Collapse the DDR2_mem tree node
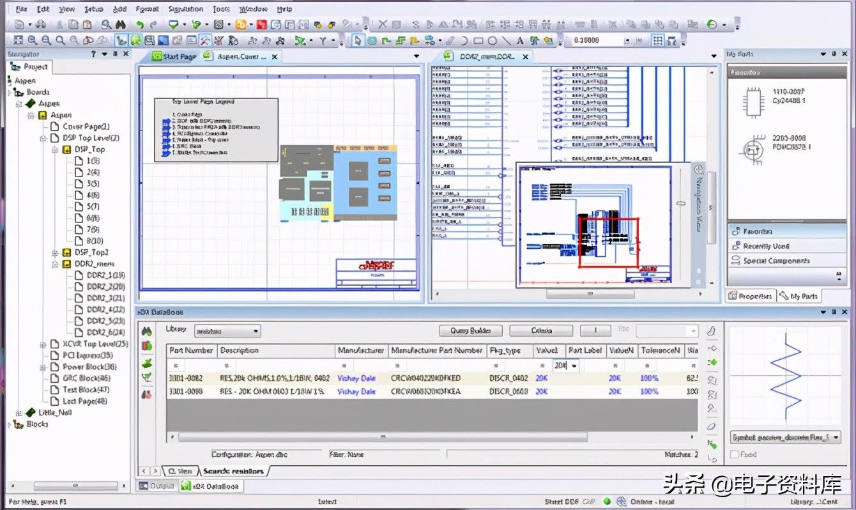856x510 pixels. coord(56,263)
